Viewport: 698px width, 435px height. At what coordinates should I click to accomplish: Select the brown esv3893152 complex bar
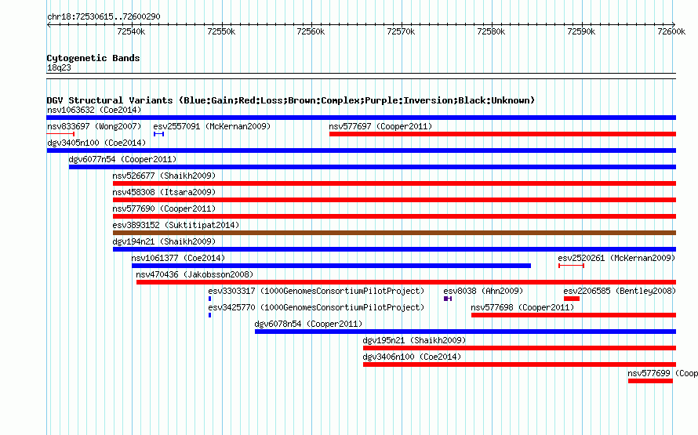point(394,233)
